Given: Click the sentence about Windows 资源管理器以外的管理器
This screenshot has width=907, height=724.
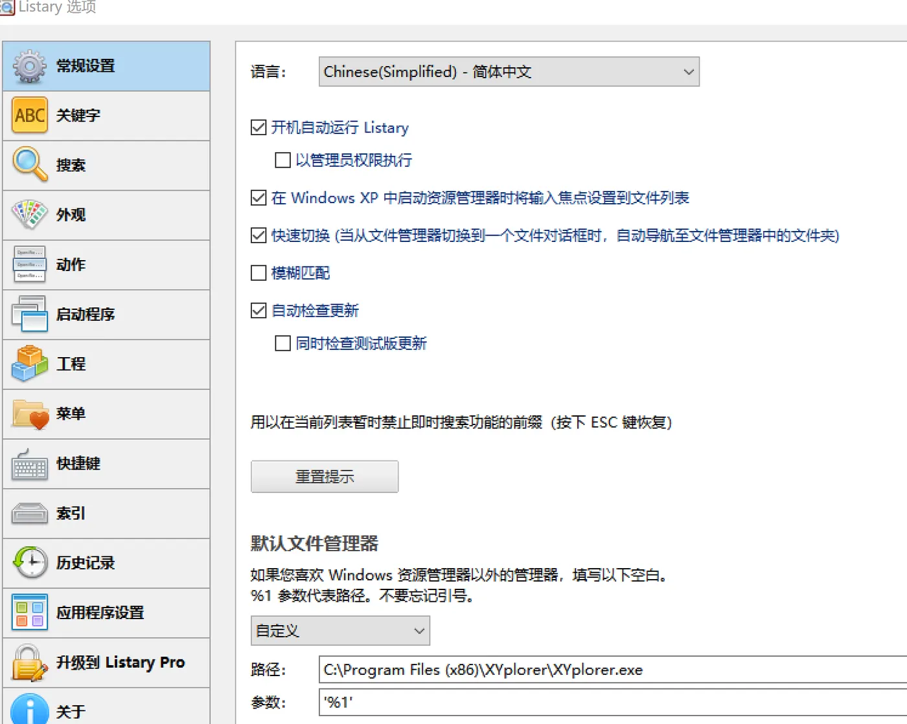Looking at the screenshot, I should tap(460, 575).
